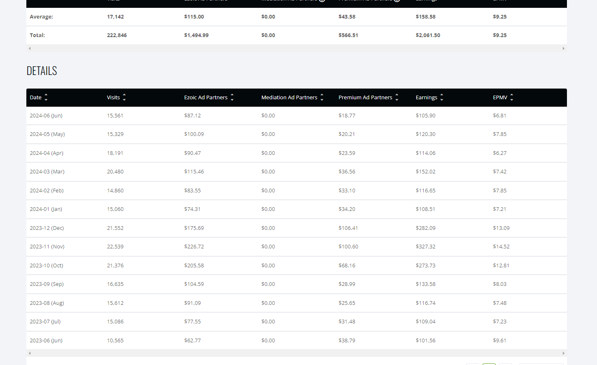
Task: Click the $115.00 average Ezoic value
Action: [x=194, y=17]
